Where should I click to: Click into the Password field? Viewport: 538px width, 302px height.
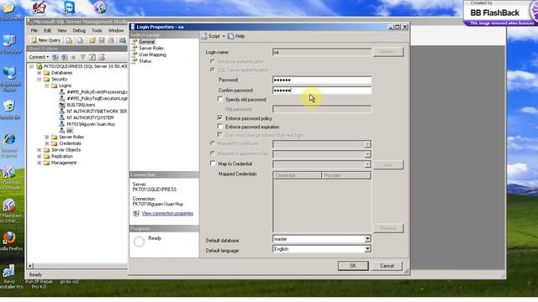pyautogui.click(x=322, y=81)
